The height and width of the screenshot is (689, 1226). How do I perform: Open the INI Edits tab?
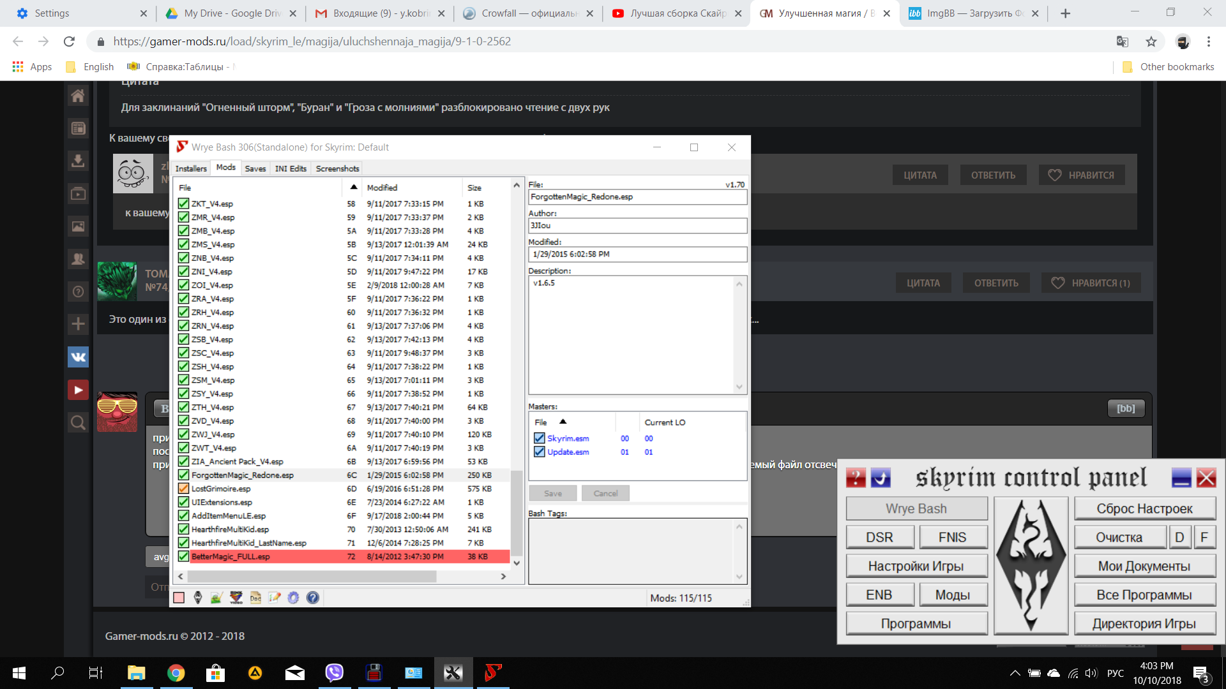point(291,168)
